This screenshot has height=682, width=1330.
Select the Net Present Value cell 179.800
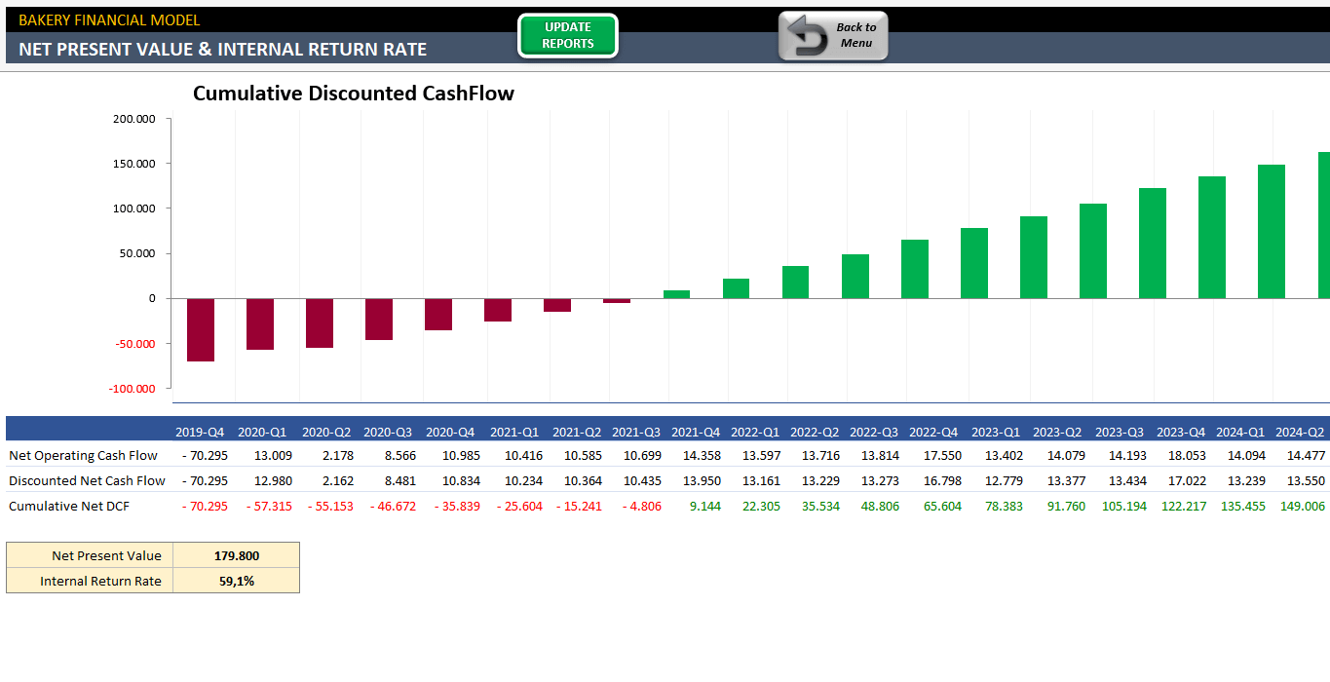pos(236,555)
